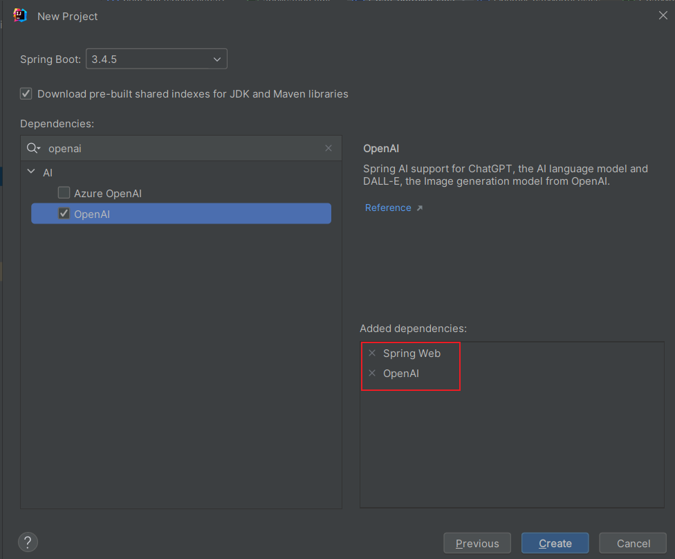The width and height of the screenshot is (675, 559).
Task: Open the search options magnifier icon
Action: [x=33, y=149]
